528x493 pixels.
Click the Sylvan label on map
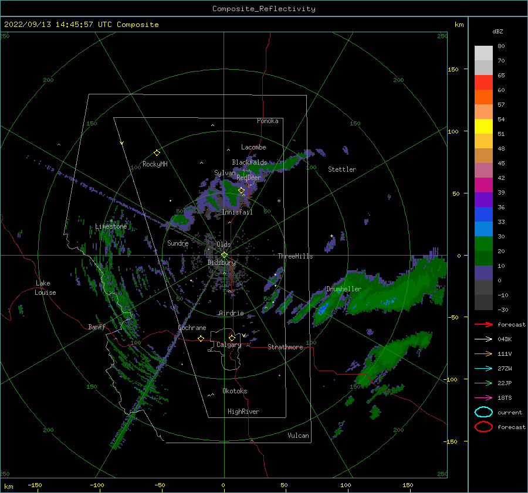[x=225, y=173]
